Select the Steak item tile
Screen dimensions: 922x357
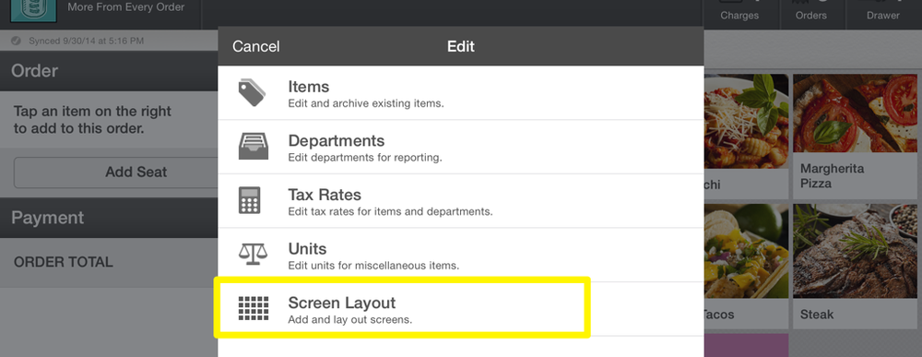pos(855,266)
